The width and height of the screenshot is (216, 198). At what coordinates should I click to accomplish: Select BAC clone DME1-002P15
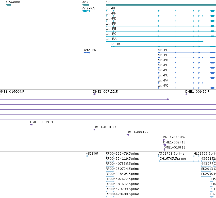click(x=174, y=142)
